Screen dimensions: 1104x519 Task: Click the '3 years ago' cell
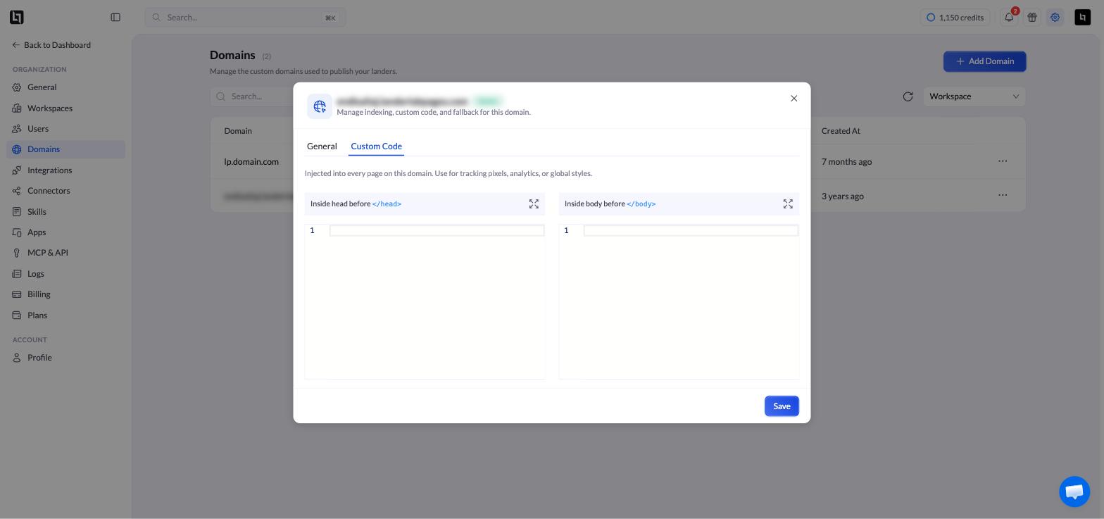coord(842,196)
